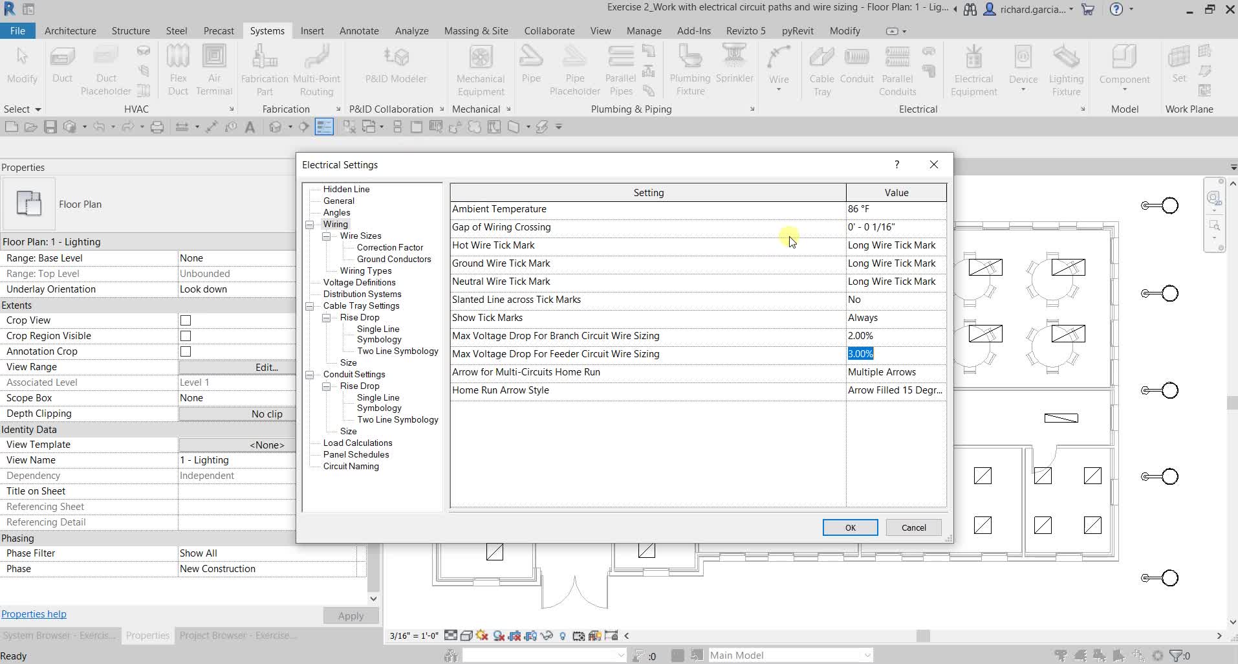Open the Project Browser tab
1238x664 pixels.
point(237,636)
